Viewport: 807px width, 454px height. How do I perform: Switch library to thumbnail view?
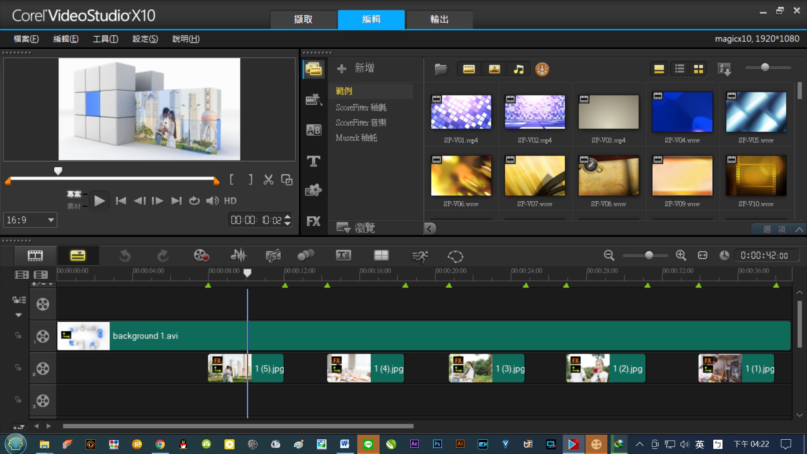click(x=699, y=69)
